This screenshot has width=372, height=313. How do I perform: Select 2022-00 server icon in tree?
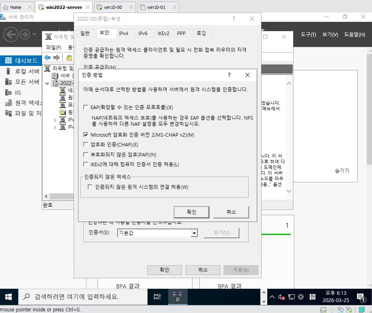pos(55,83)
